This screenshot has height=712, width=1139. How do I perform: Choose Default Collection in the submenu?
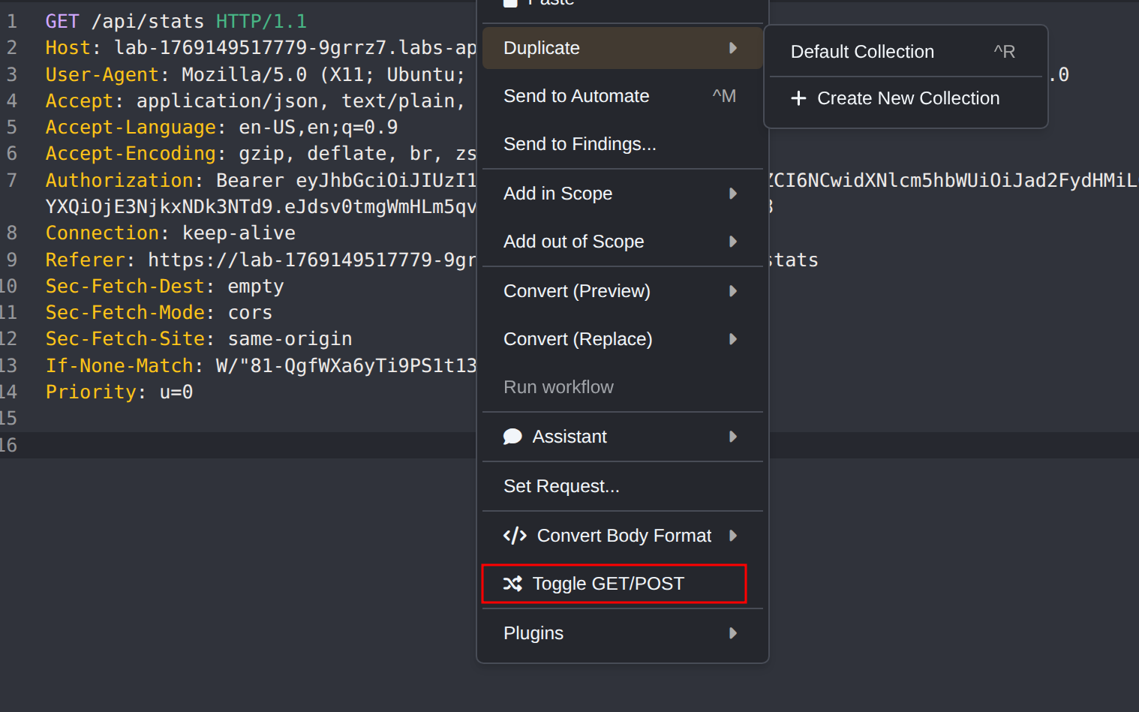(x=862, y=52)
